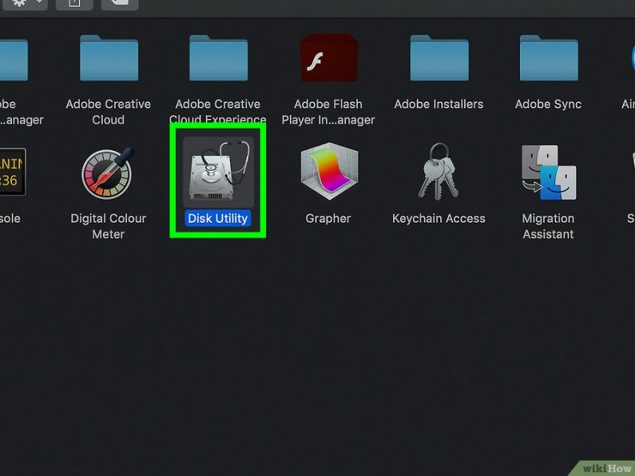
Task: Click the tags button in toolbar
Action: tap(120, 3)
